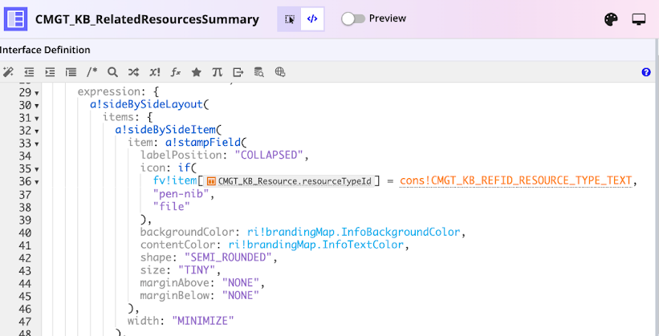
Task: Collapse the code fold at line 30
Action: [x=37, y=105]
